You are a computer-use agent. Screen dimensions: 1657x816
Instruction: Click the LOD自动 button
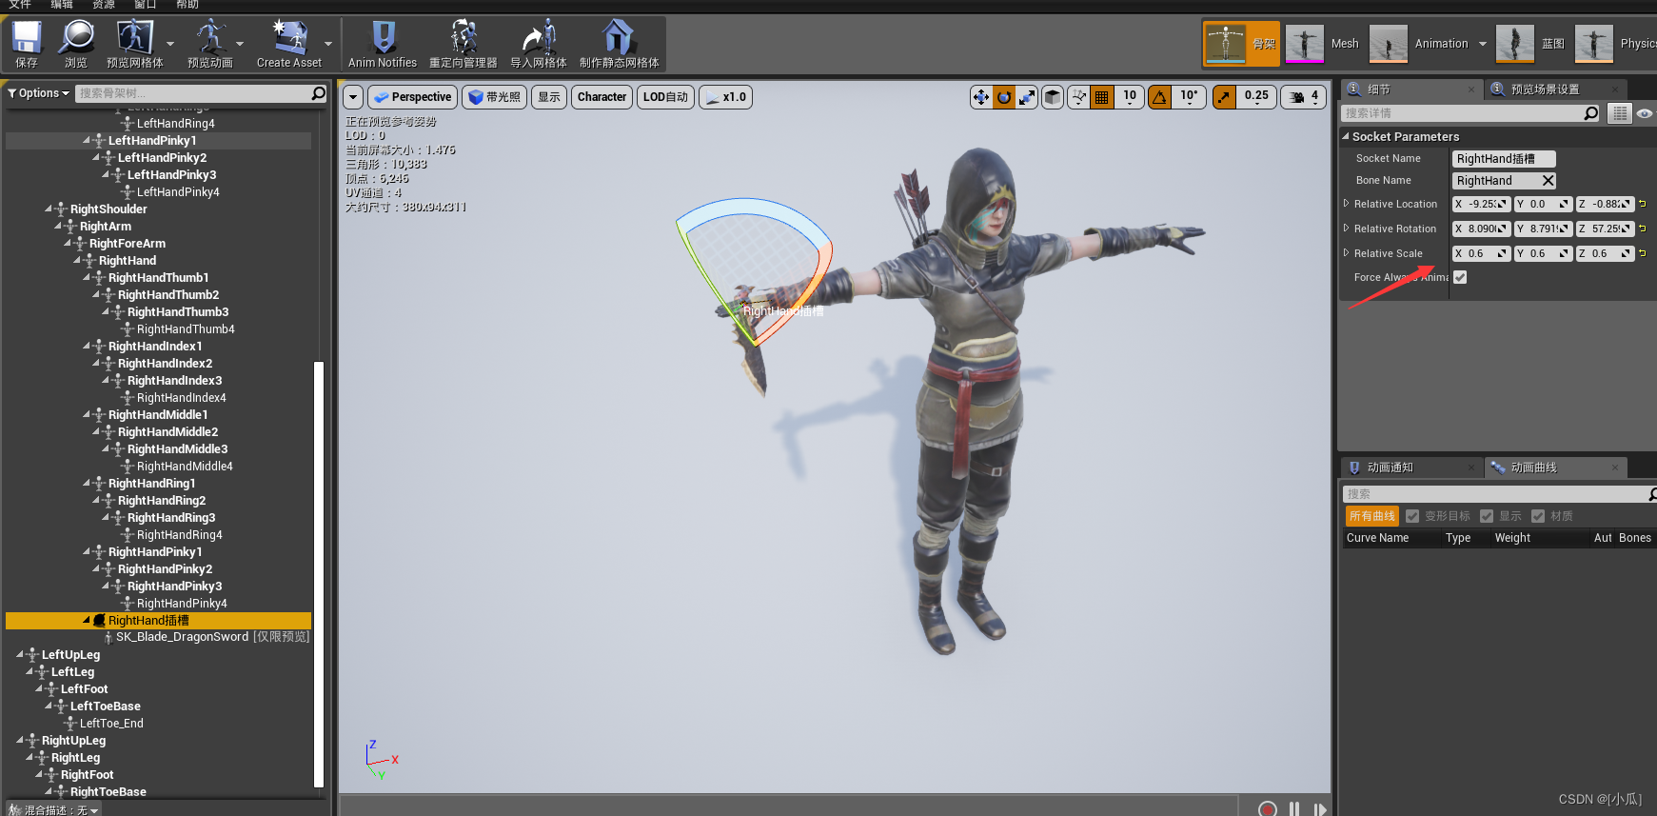click(665, 97)
